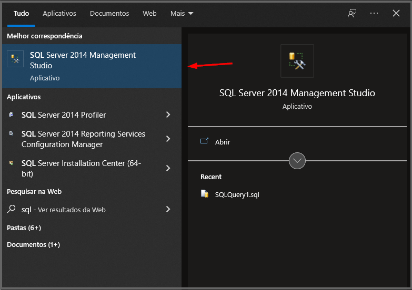The height and width of the screenshot is (290, 412).
Task: Open the Mais dropdown filter
Action: (x=182, y=13)
